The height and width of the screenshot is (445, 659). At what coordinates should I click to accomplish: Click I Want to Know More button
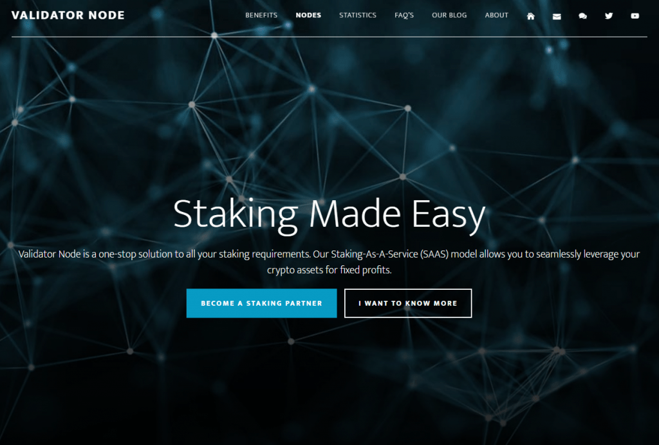[407, 303]
